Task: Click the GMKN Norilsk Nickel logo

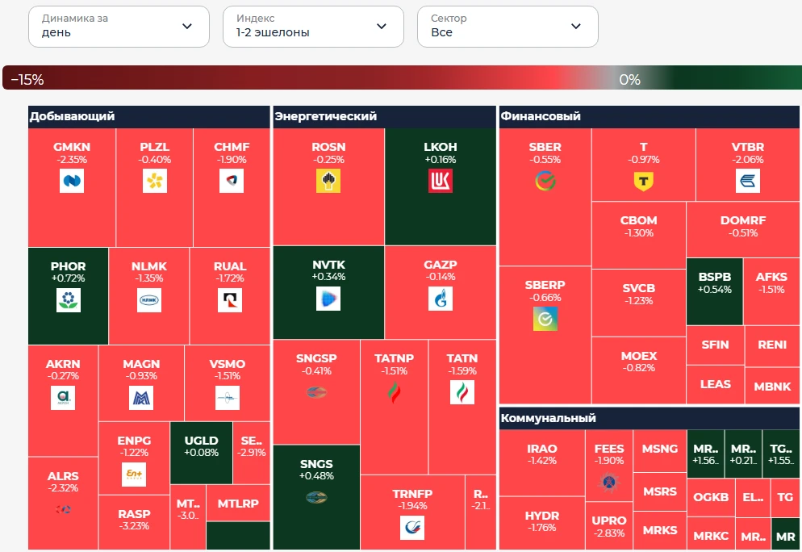Action: 72,181
